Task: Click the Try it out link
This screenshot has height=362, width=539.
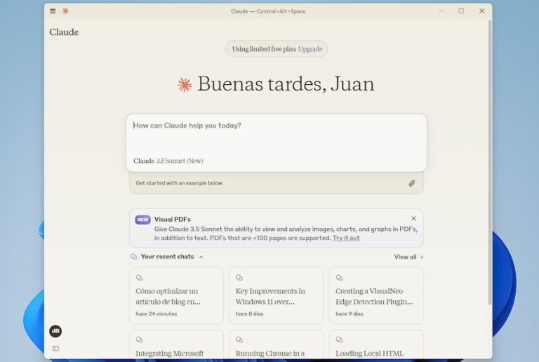Action: 346,238
